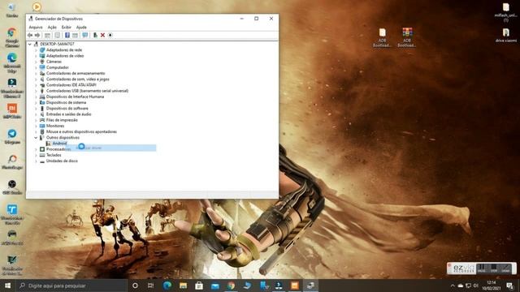Click the taskbar search box
This screenshot has height=292, width=520.
(x=71, y=286)
